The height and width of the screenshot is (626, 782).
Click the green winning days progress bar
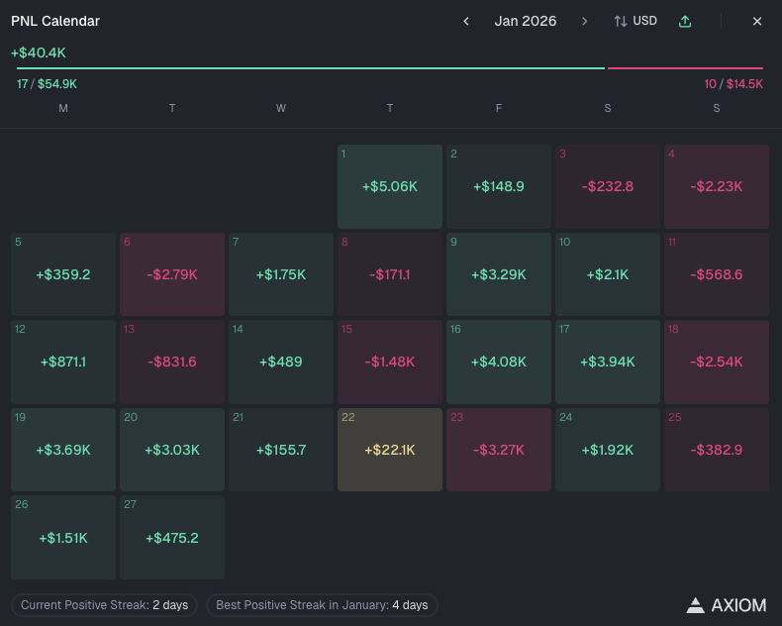(310, 68)
